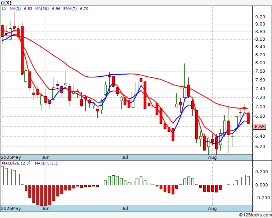
Task: Click the tallest green MACD bar at far left
Action: [2, 176]
